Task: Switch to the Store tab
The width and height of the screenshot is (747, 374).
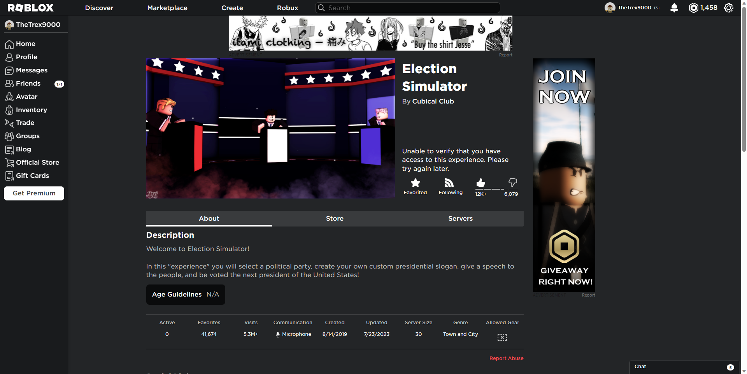Action: [x=335, y=219]
